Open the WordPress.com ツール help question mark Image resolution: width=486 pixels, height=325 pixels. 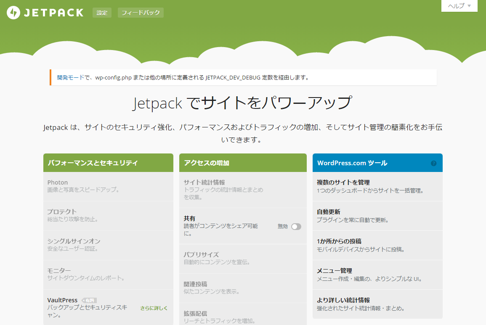[434, 163]
